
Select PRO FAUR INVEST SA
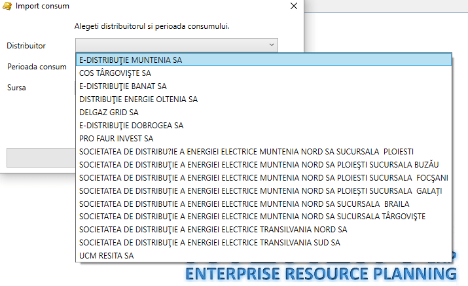tap(264, 139)
